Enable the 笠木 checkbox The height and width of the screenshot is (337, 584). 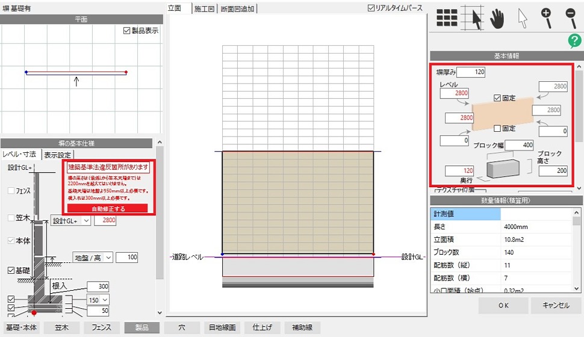(11, 218)
